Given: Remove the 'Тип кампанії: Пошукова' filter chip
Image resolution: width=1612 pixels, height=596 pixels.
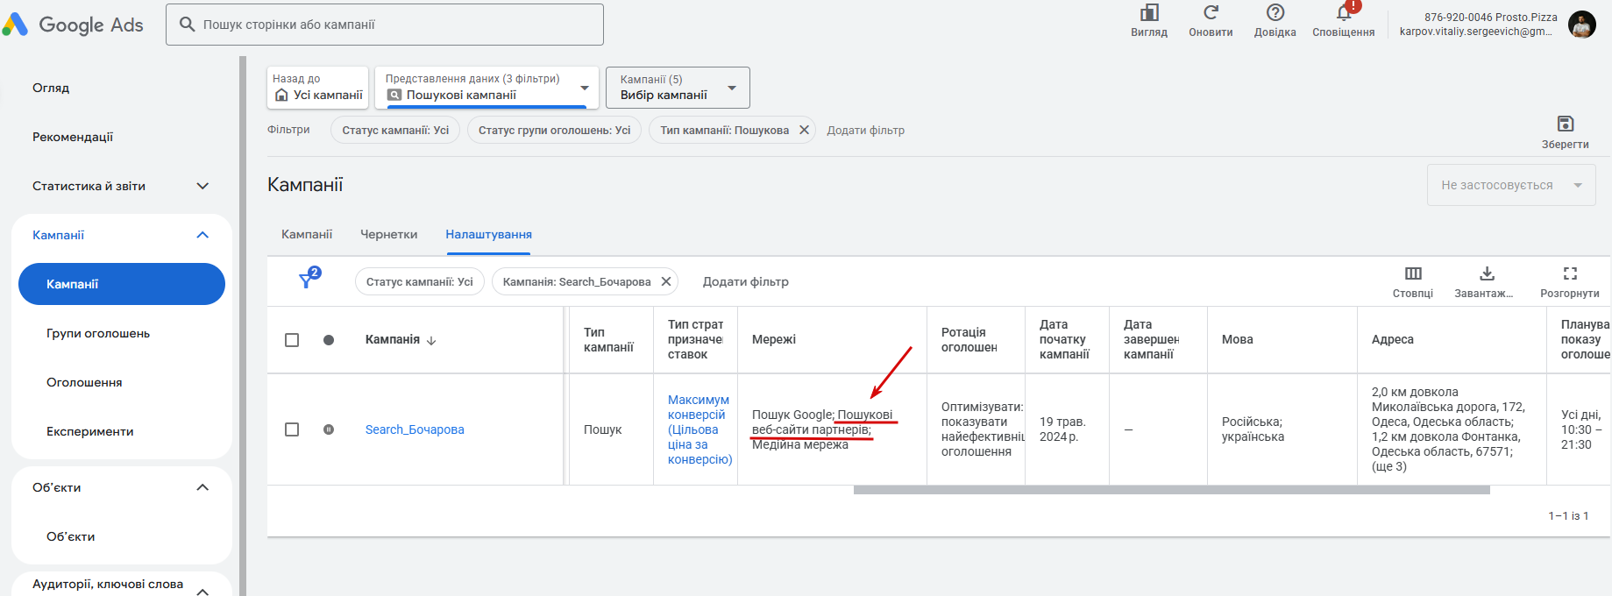Looking at the screenshot, I should coord(804,130).
